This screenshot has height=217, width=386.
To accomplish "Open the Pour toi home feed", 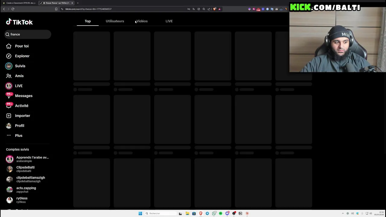I will click(17, 46).
